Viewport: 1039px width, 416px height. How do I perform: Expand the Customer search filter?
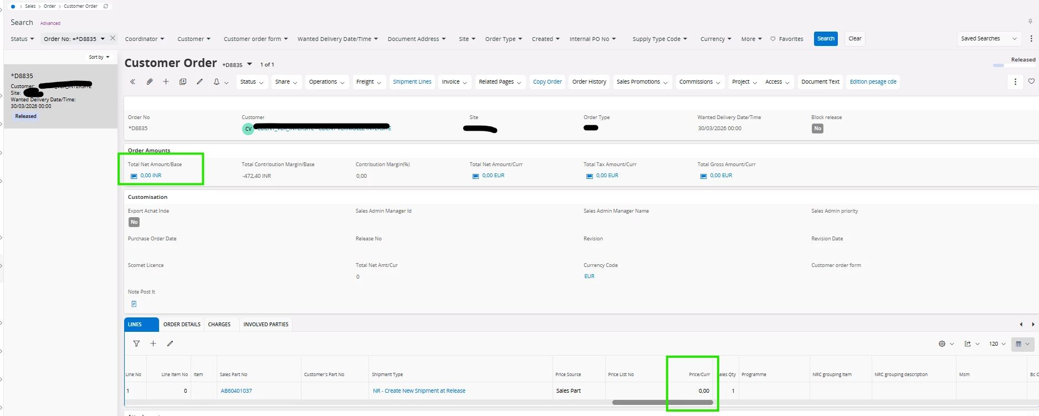click(x=194, y=39)
